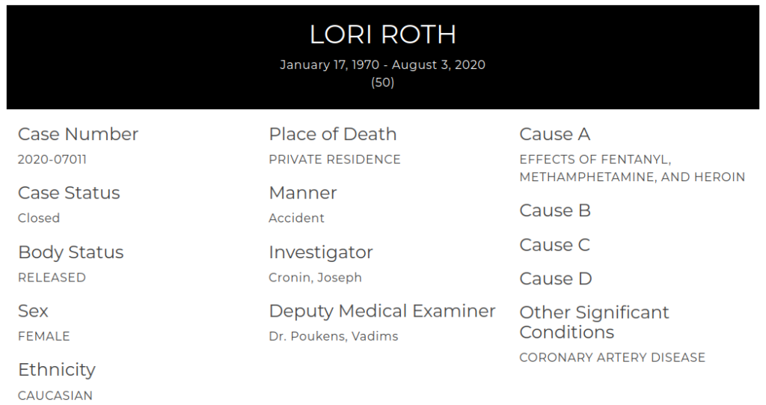
Task: Select examiner name Dr. Poukens, Vadims
Action: (x=333, y=337)
